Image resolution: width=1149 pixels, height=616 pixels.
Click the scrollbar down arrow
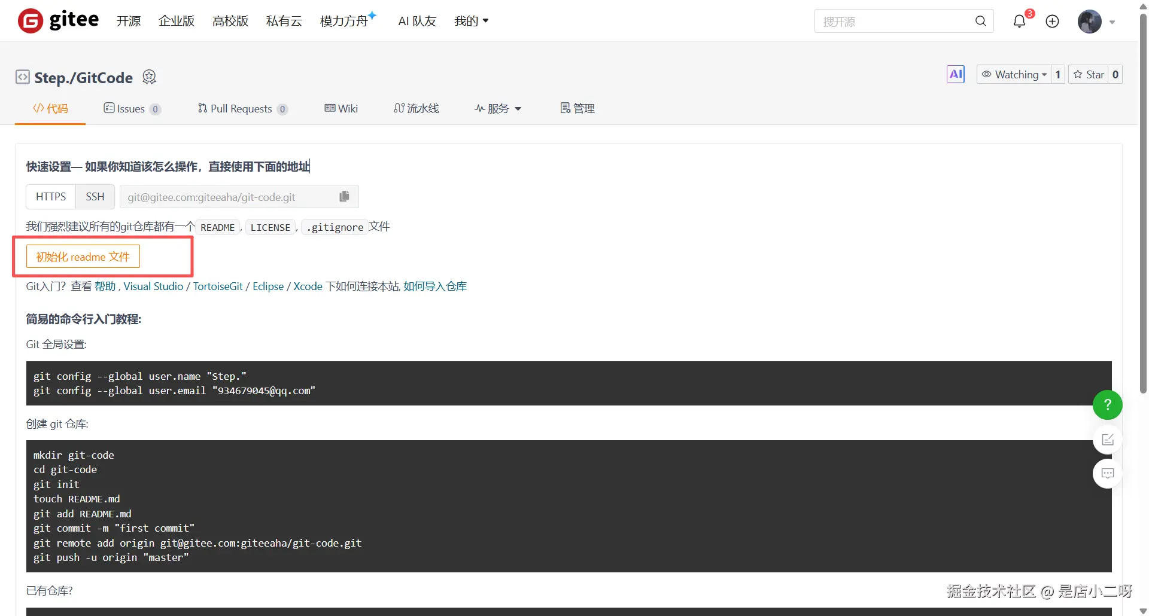1143,611
